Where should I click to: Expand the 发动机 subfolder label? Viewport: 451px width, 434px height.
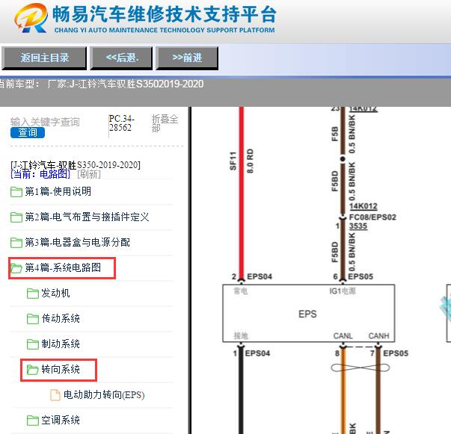point(55,294)
